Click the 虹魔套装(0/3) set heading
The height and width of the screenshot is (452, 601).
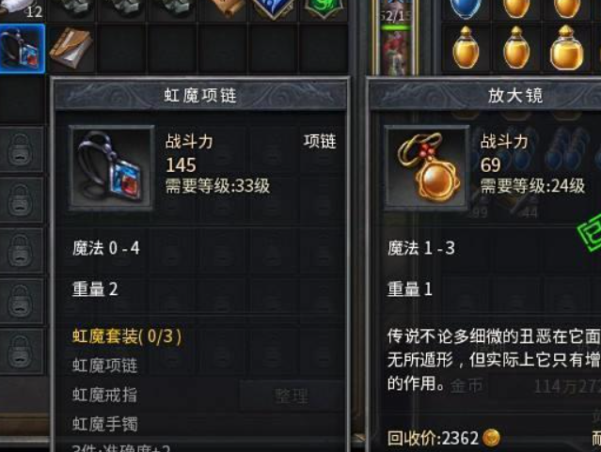click(x=127, y=336)
